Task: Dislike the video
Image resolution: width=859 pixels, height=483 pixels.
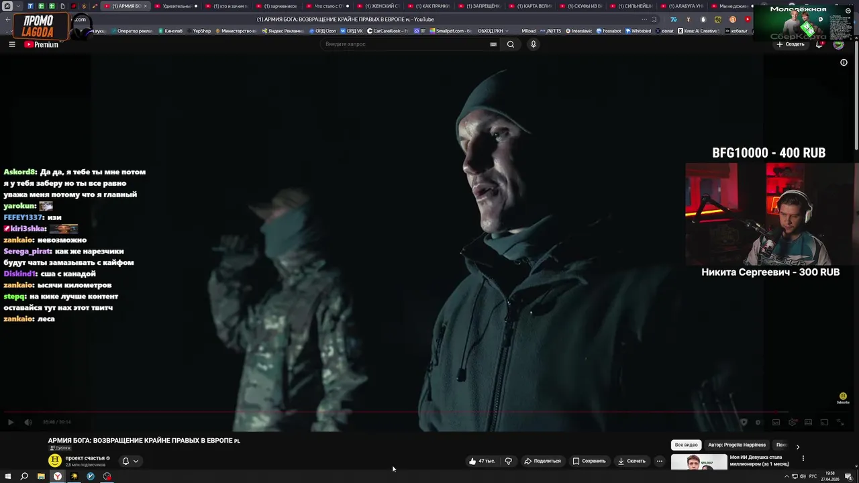Action: 508,461
